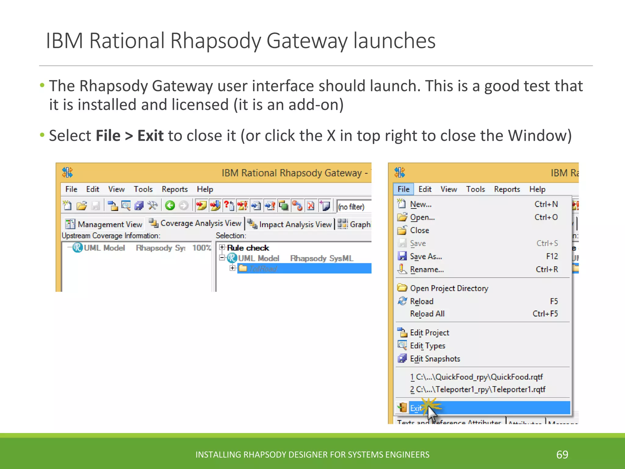Choose Open... Ctrl+O from the File menu
The image size is (625, 469).
pos(483,217)
